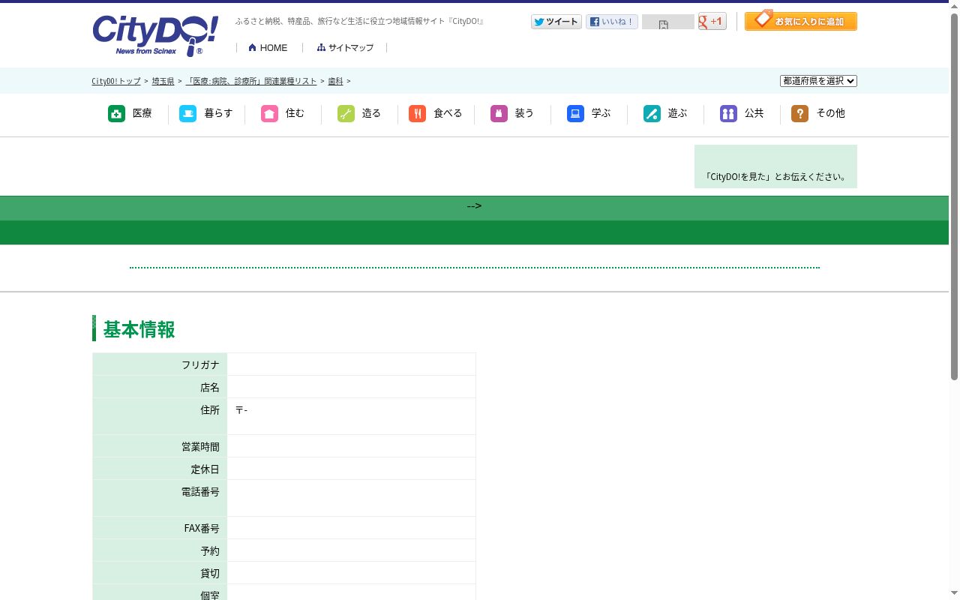Click the 基本情報 heading

pos(139,329)
